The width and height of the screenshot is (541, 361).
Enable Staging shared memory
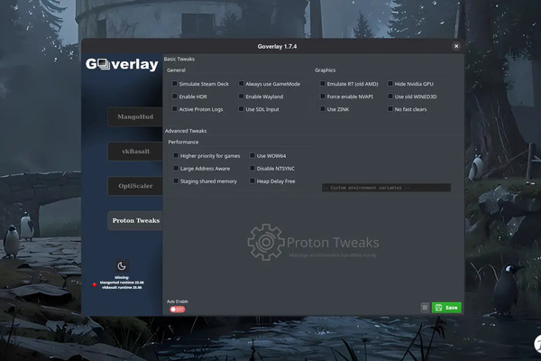point(176,181)
